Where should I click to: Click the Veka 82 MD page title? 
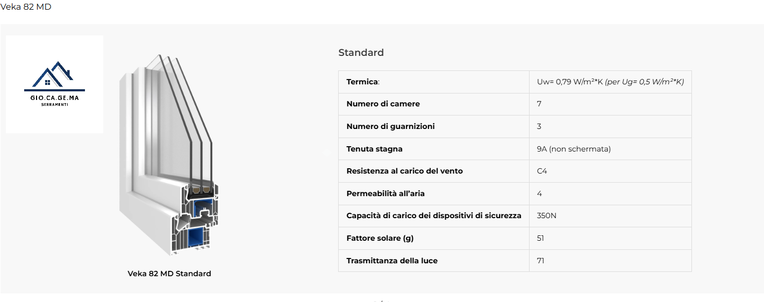26,7
